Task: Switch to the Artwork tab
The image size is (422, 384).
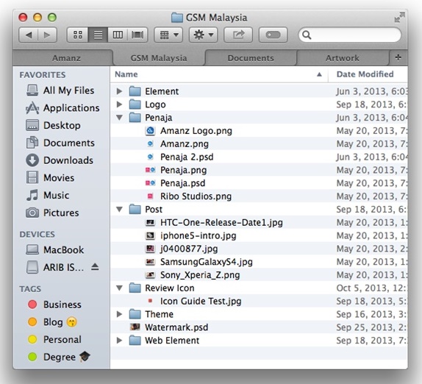Action: [343, 58]
